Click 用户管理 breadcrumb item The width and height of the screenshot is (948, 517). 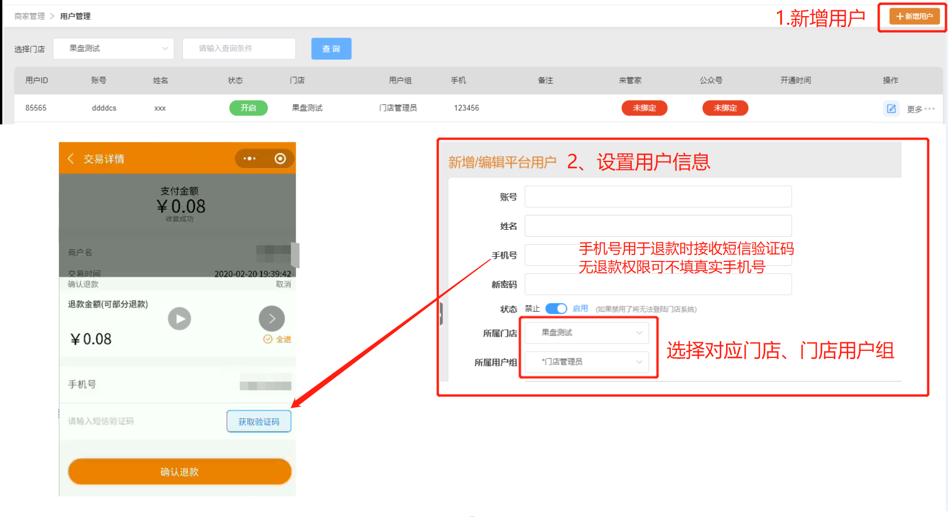tap(75, 16)
